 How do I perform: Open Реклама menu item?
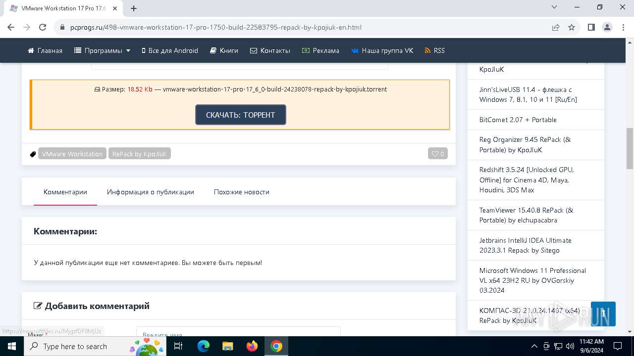(x=320, y=50)
